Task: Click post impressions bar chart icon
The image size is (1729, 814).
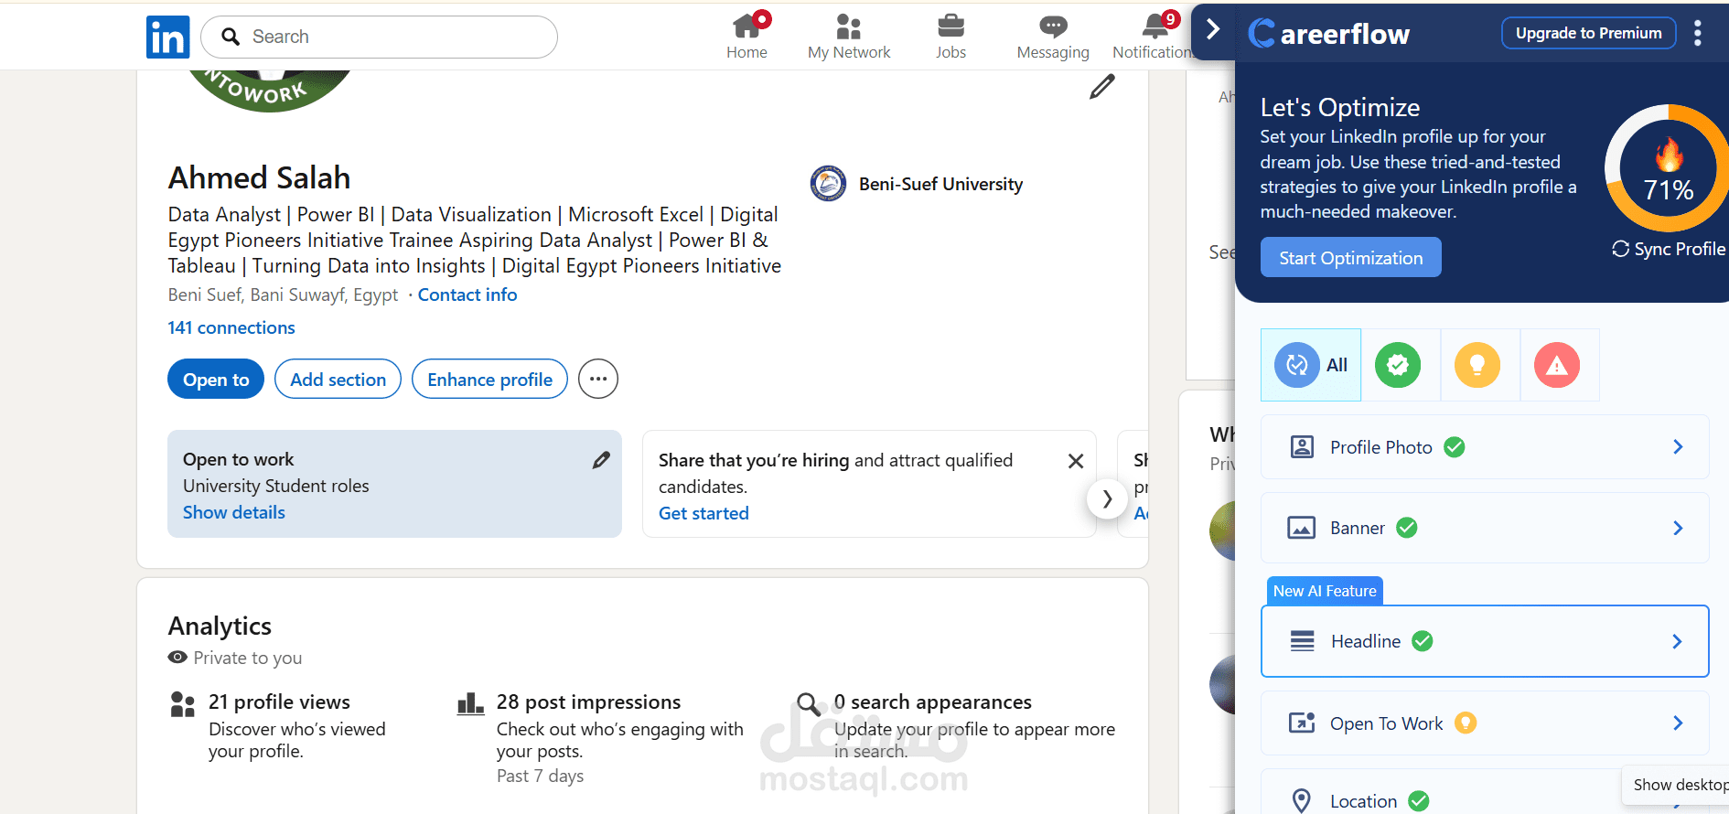Action: click(x=470, y=703)
